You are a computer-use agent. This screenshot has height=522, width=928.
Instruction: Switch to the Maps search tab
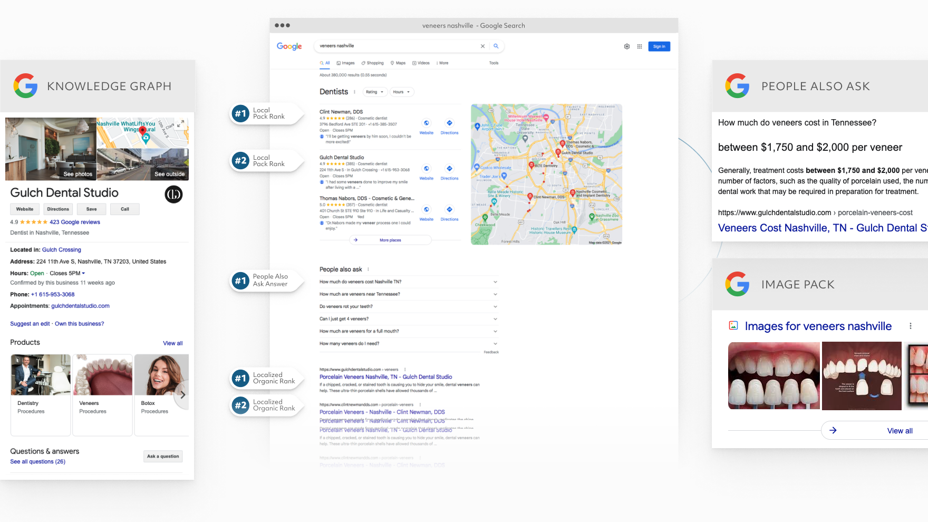point(398,63)
